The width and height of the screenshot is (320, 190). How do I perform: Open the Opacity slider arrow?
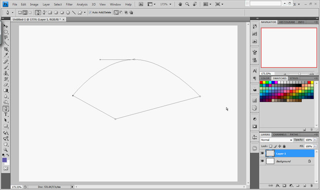click(315, 140)
